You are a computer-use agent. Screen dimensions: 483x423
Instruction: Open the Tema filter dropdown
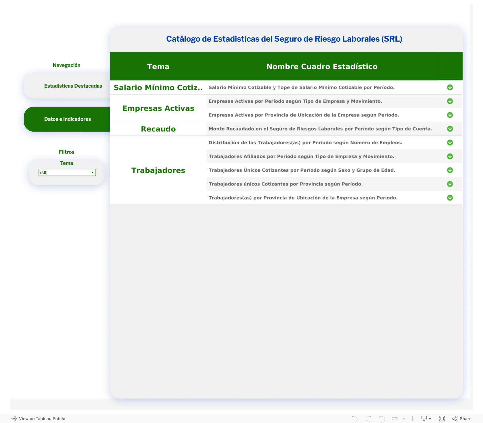pyautogui.click(x=67, y=172)
